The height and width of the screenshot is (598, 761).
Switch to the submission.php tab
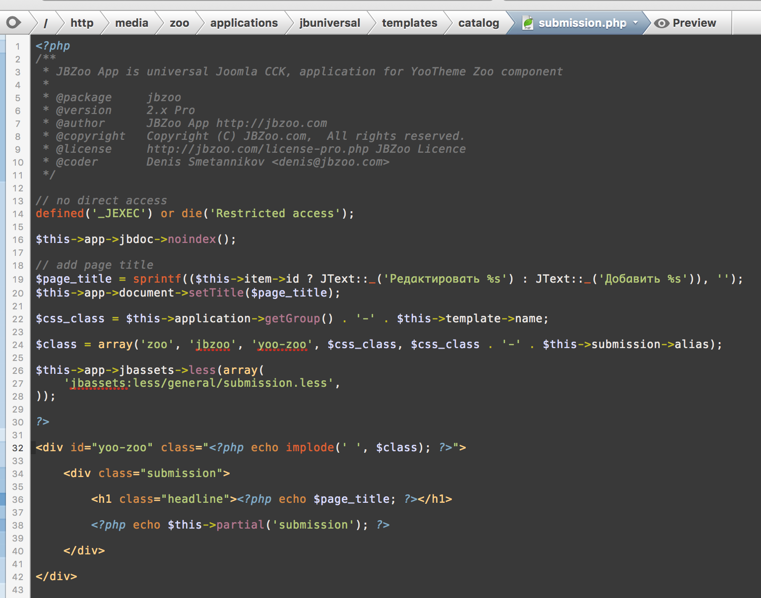tap(582, 23)
